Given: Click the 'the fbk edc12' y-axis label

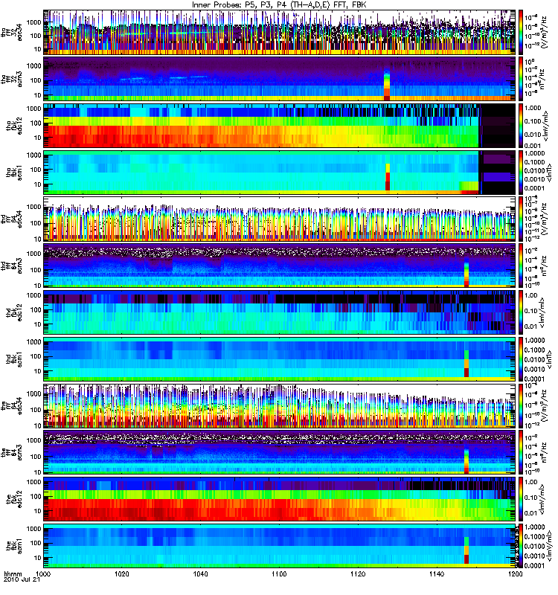Looking at the screenshot, I should (14, 499).
